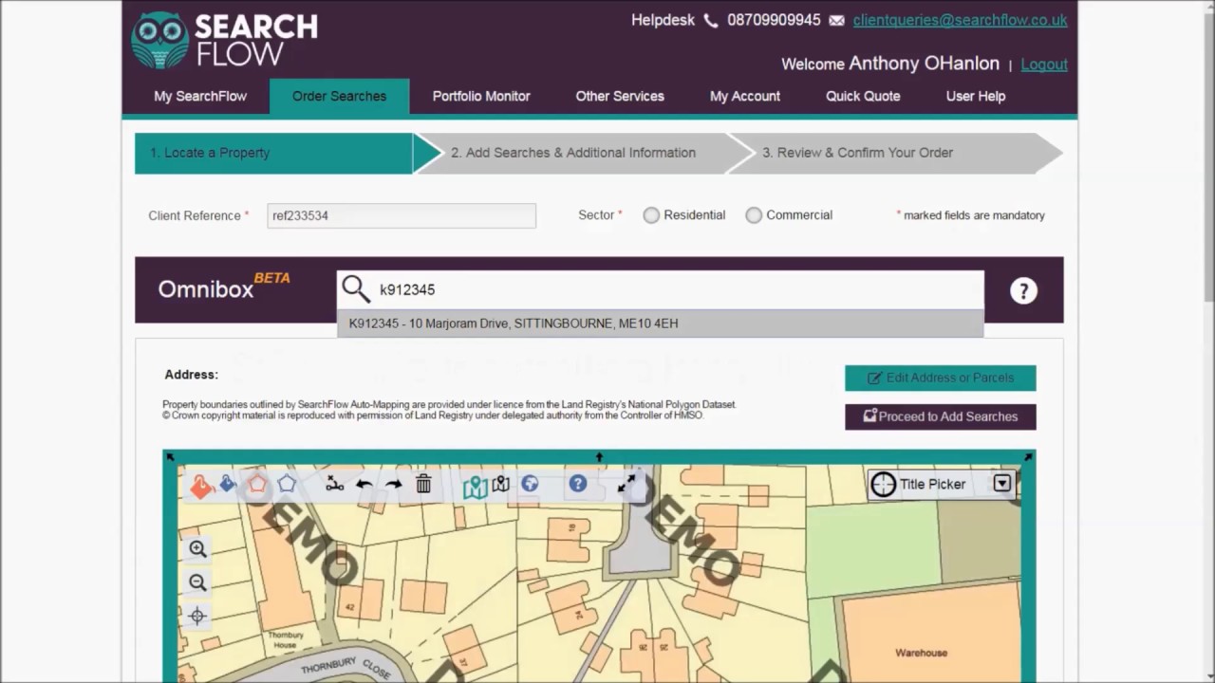The width and height of the screenshot is (1215, 683).
Task: Click the Client Reference input field
Action: point(402,215)
